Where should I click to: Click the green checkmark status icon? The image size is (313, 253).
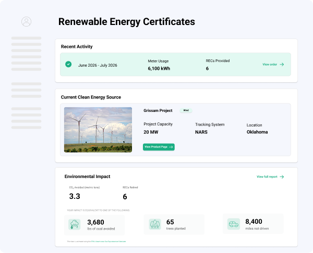click(68, 65)
